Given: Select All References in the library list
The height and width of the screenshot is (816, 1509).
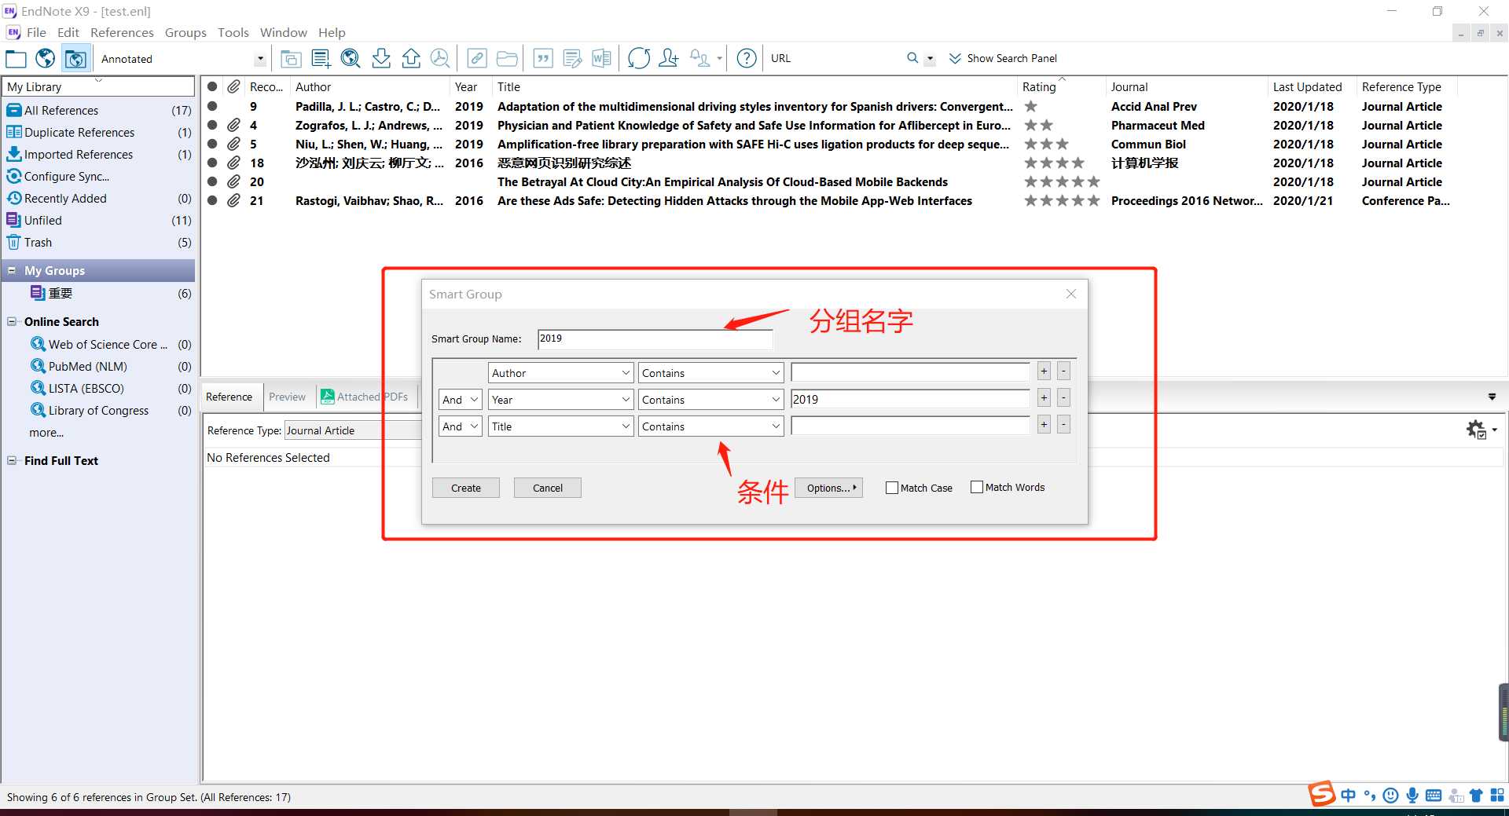Looking at the screenshot, I should point(99,111).
